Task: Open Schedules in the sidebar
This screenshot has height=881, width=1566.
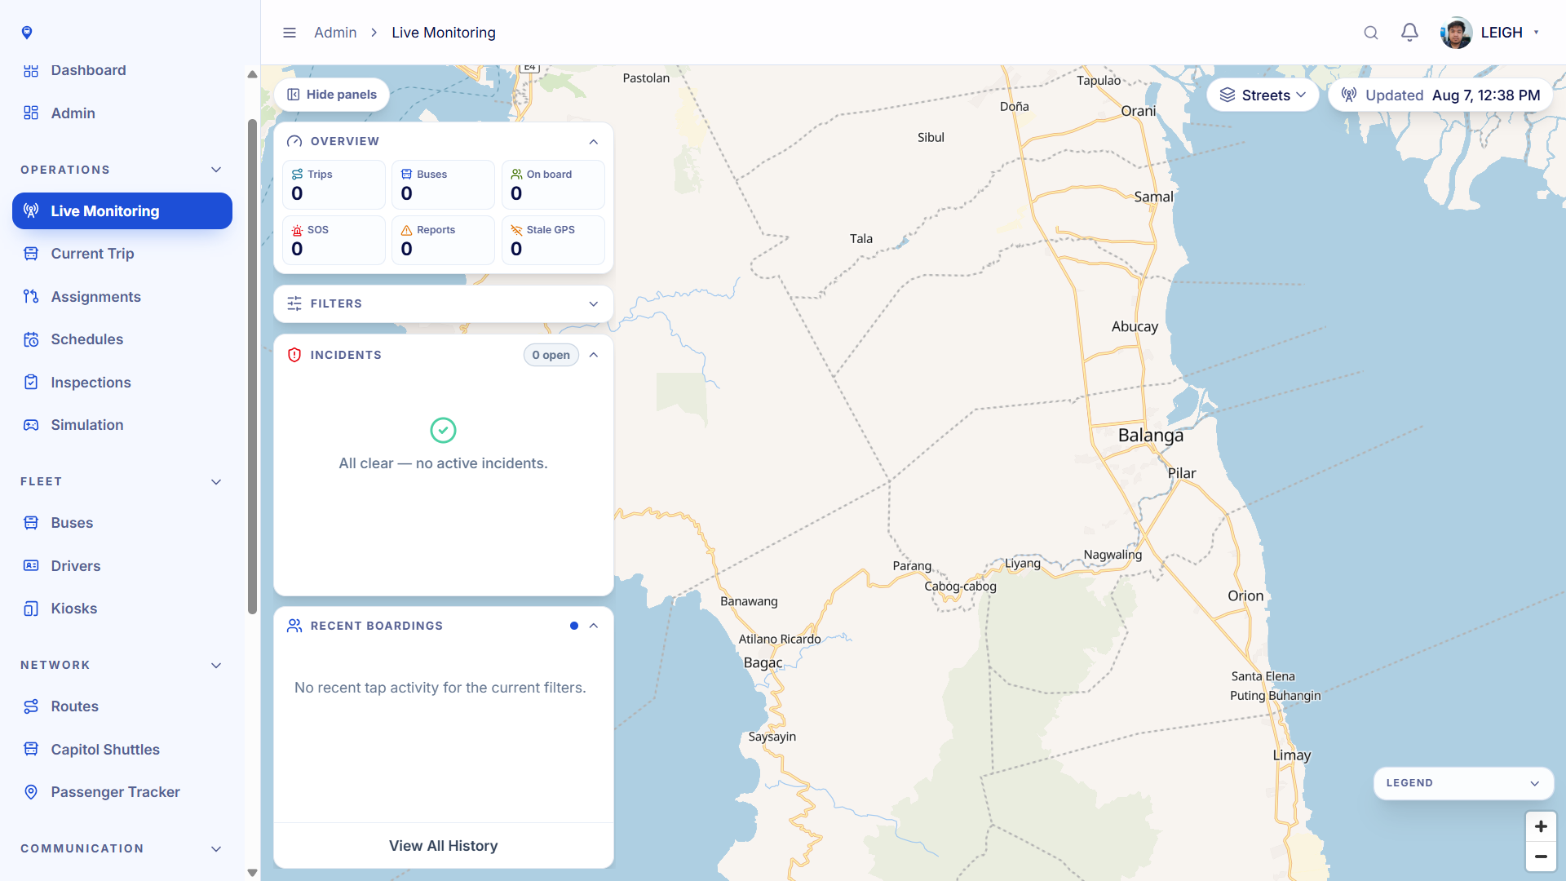Action: [x=122, y=339]
